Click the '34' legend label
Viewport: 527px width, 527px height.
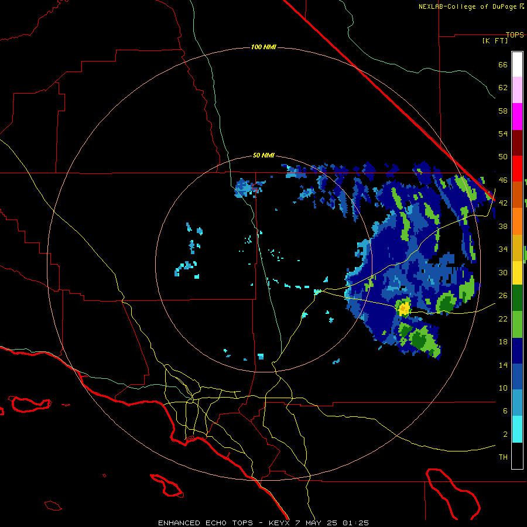[503, 249]
